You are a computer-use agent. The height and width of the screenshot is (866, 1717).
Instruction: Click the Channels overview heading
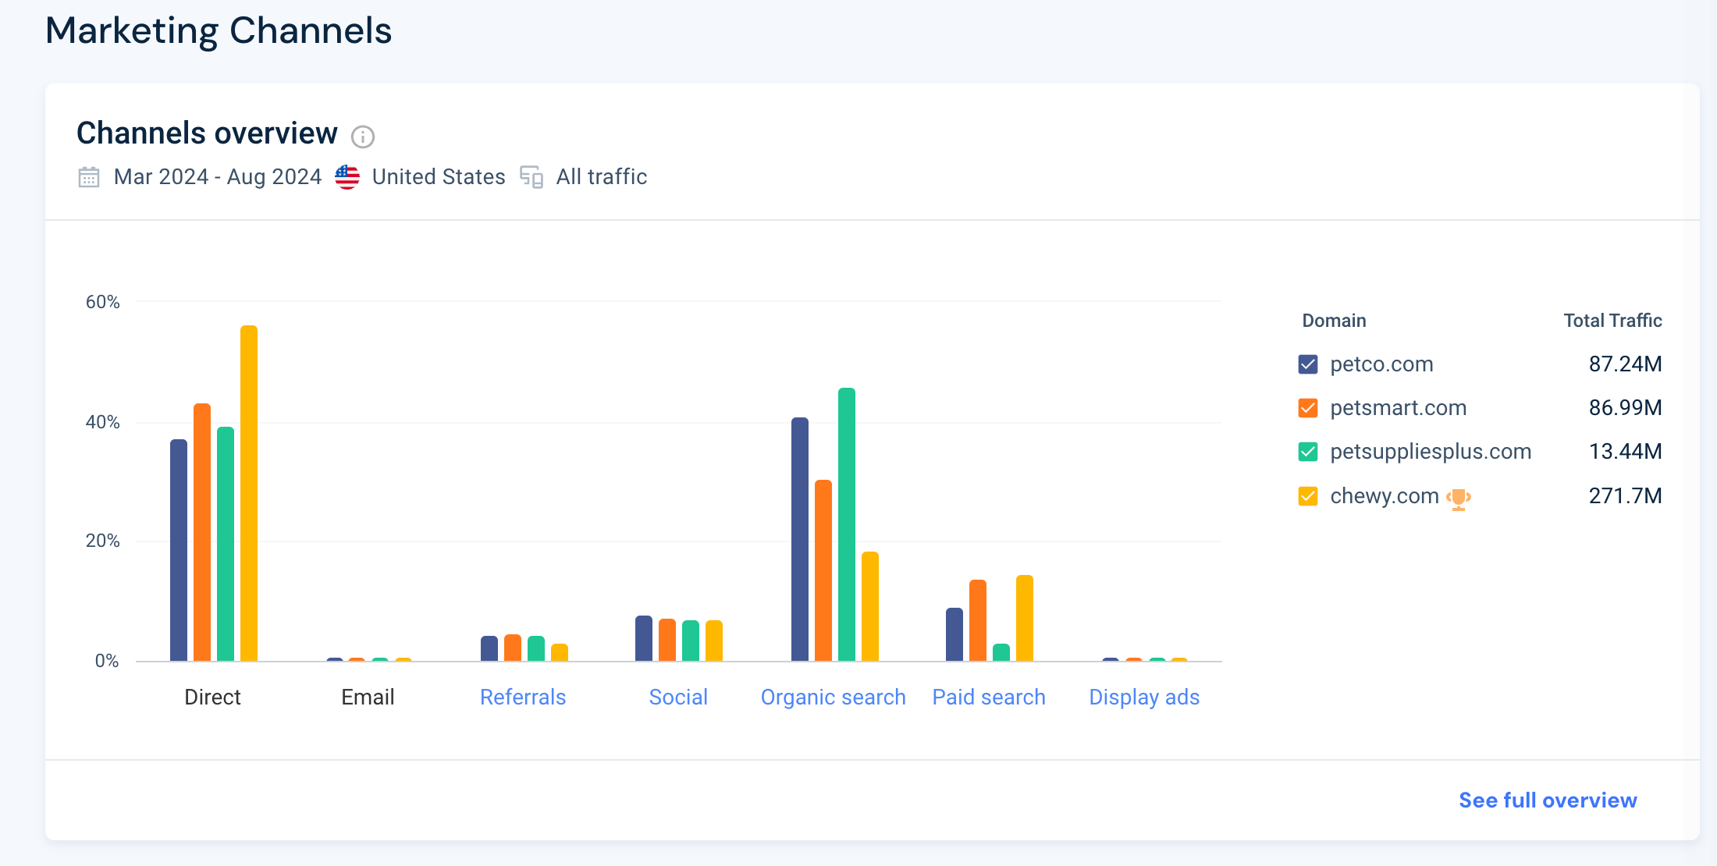coord(207,133)
